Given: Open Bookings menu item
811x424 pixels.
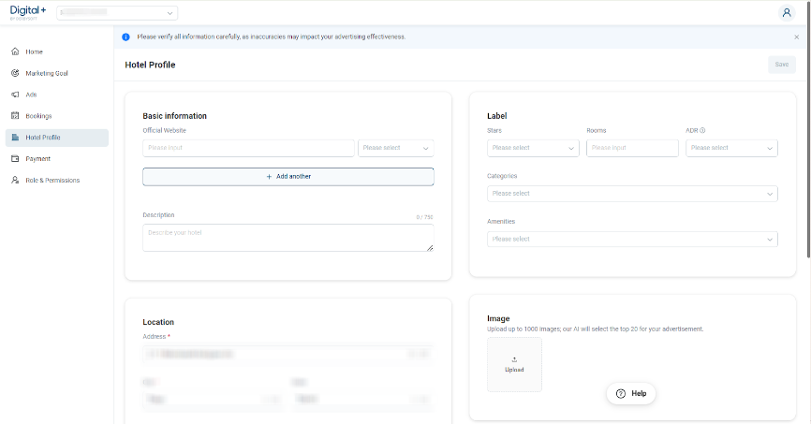Looking at the screenshot, I should pos(57,116).
